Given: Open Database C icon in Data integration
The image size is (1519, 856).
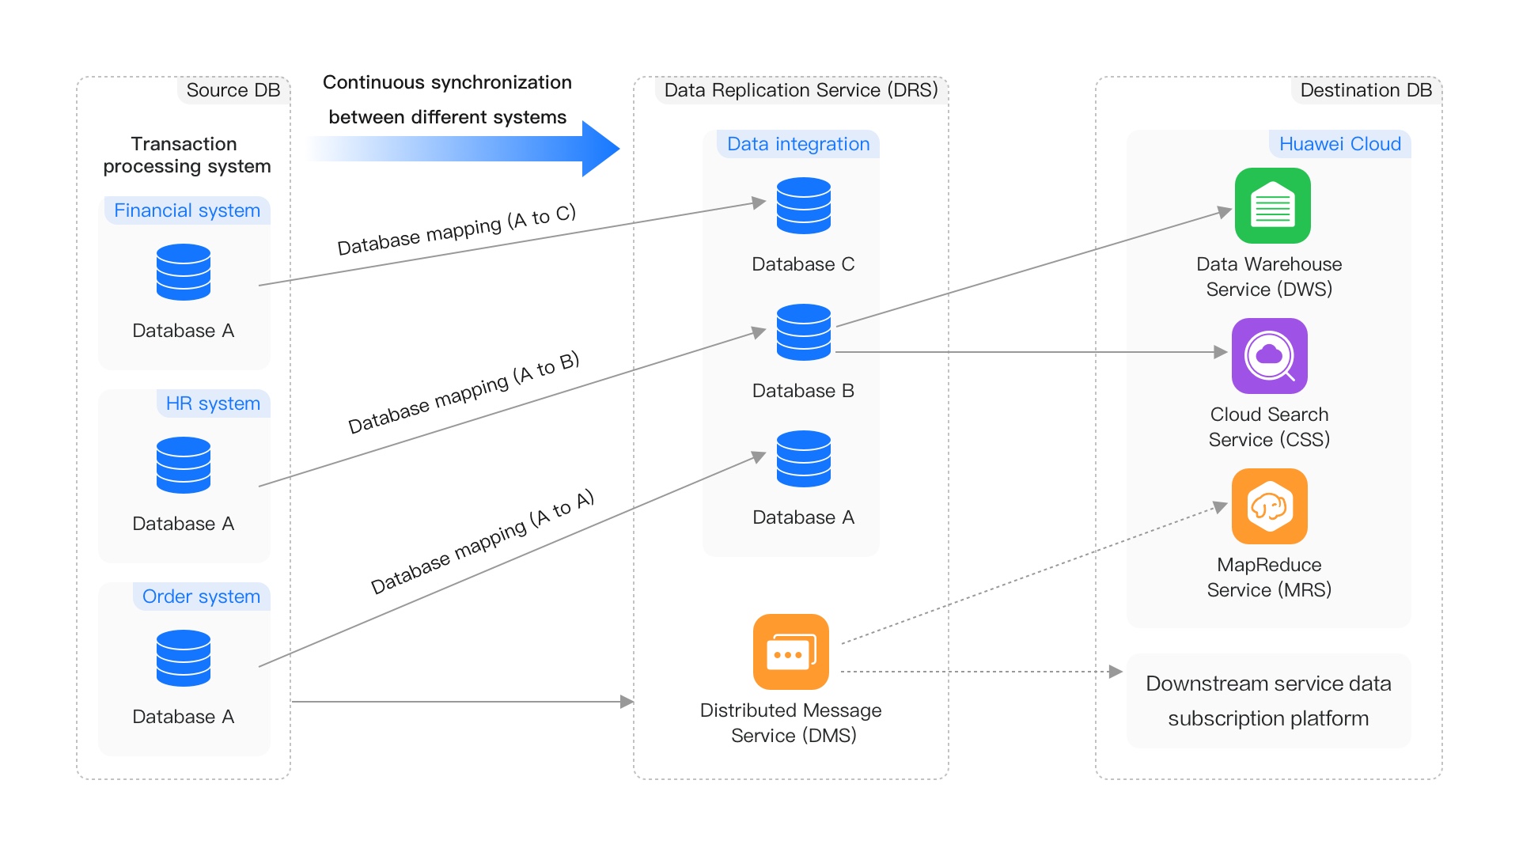Looking at the screenshot, I should point(803,206).
